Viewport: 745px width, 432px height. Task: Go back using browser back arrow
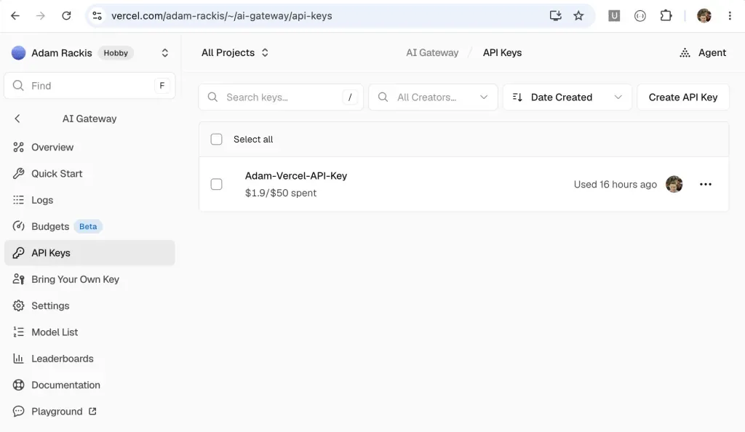[x=15, y=16]
